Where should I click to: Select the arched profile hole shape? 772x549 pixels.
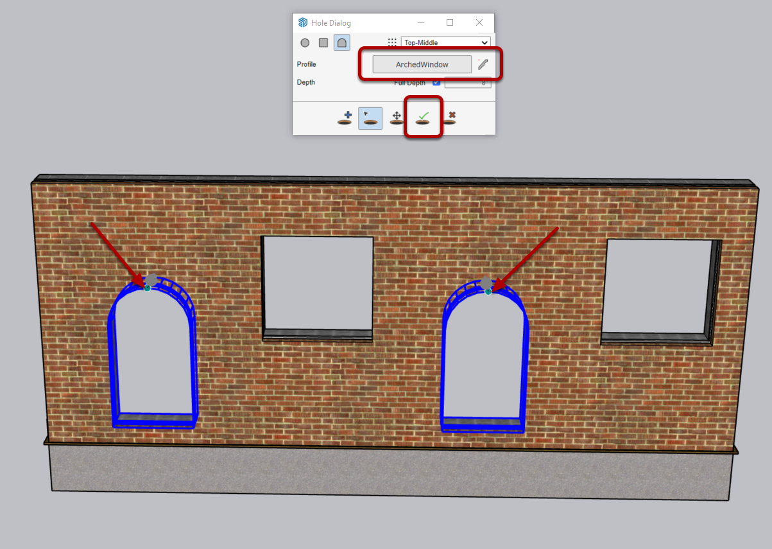pos(342,43)
